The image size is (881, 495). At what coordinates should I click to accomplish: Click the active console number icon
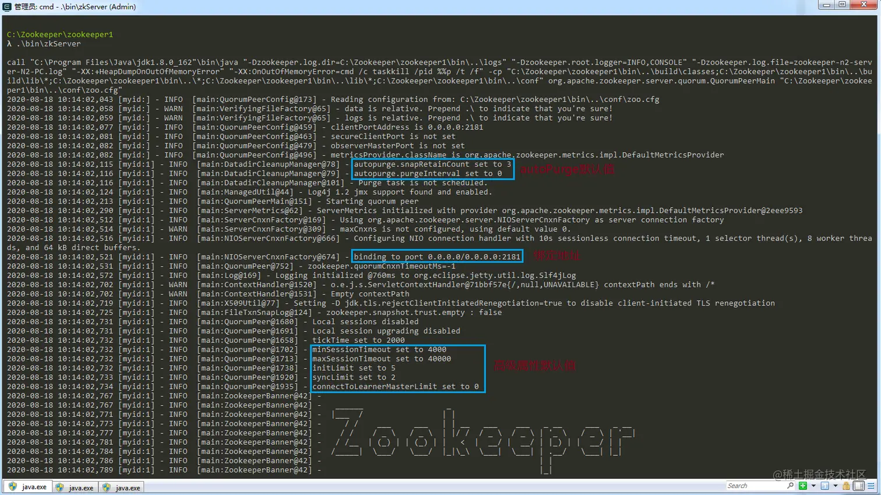825,486
